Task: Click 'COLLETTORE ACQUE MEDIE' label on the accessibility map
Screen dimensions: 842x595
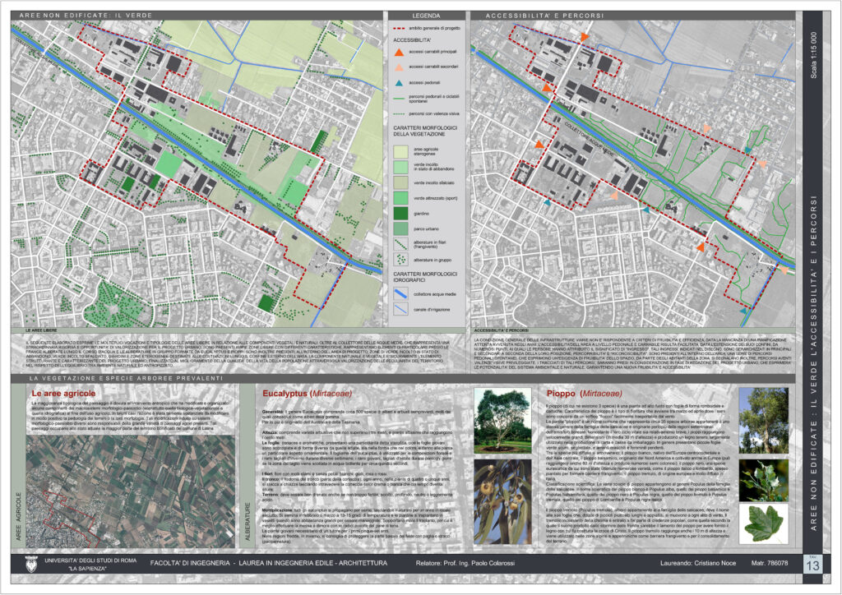Action: [589, 138]
